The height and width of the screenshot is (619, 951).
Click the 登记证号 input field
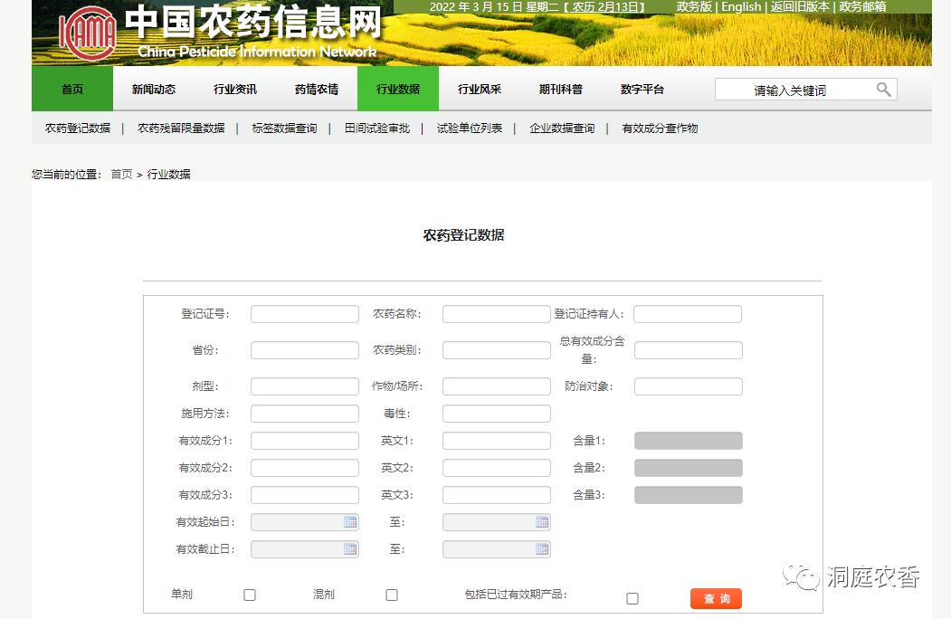tap(304, 313)
